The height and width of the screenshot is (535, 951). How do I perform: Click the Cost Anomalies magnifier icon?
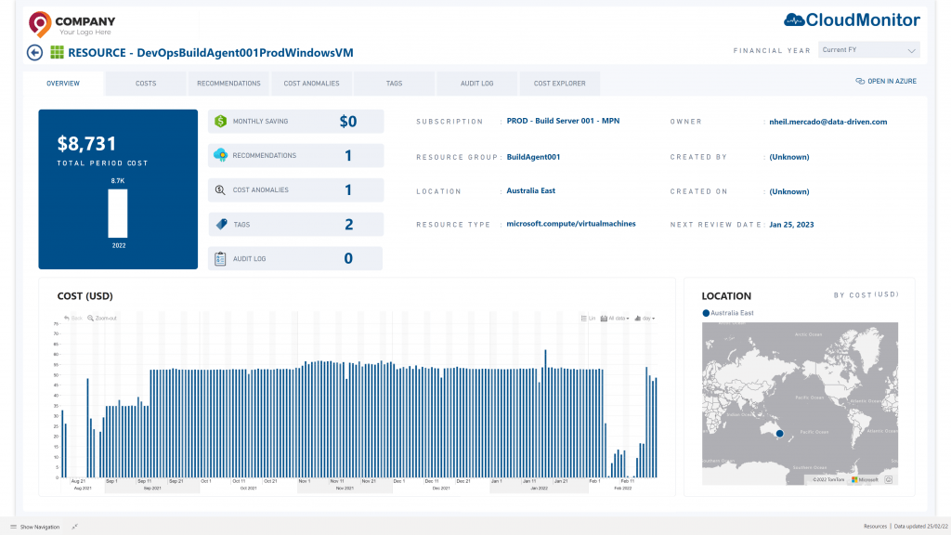(x=220, y=189)
